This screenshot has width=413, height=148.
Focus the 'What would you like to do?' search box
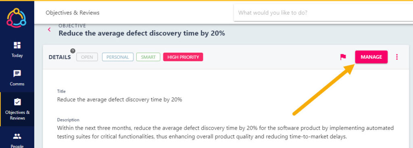click(323, 12)
